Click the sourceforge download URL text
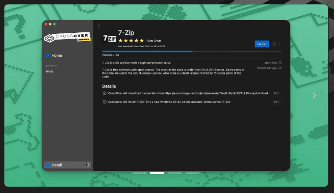The image size is (334, 193). click(x=216, y=93)
